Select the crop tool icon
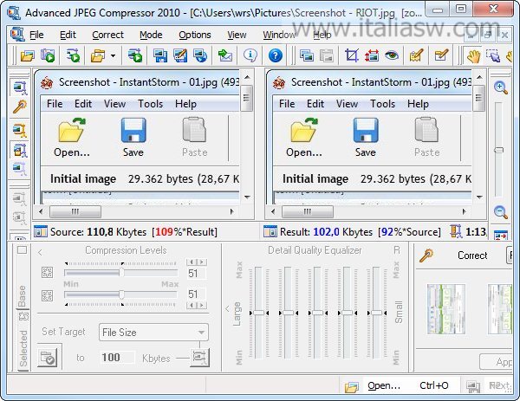 coord(352,55)
